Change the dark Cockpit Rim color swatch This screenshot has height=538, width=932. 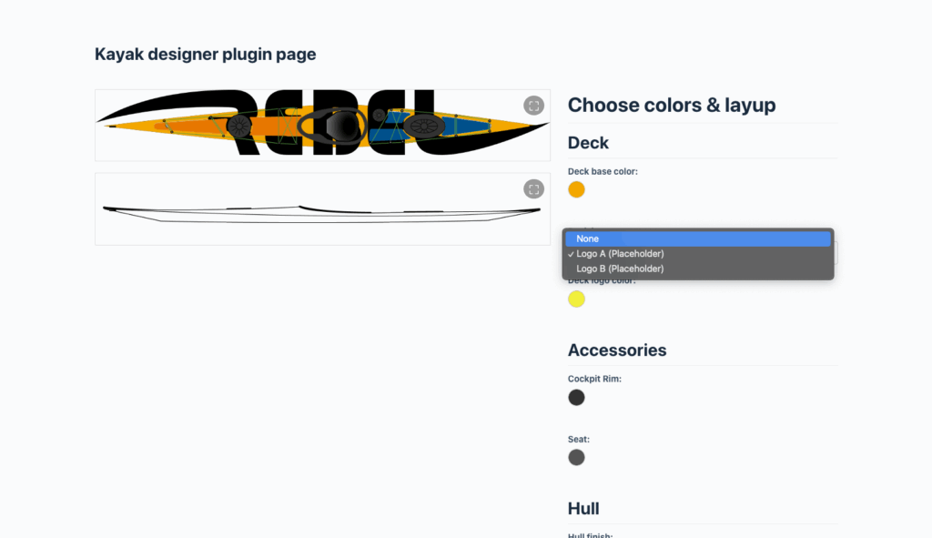576,397
